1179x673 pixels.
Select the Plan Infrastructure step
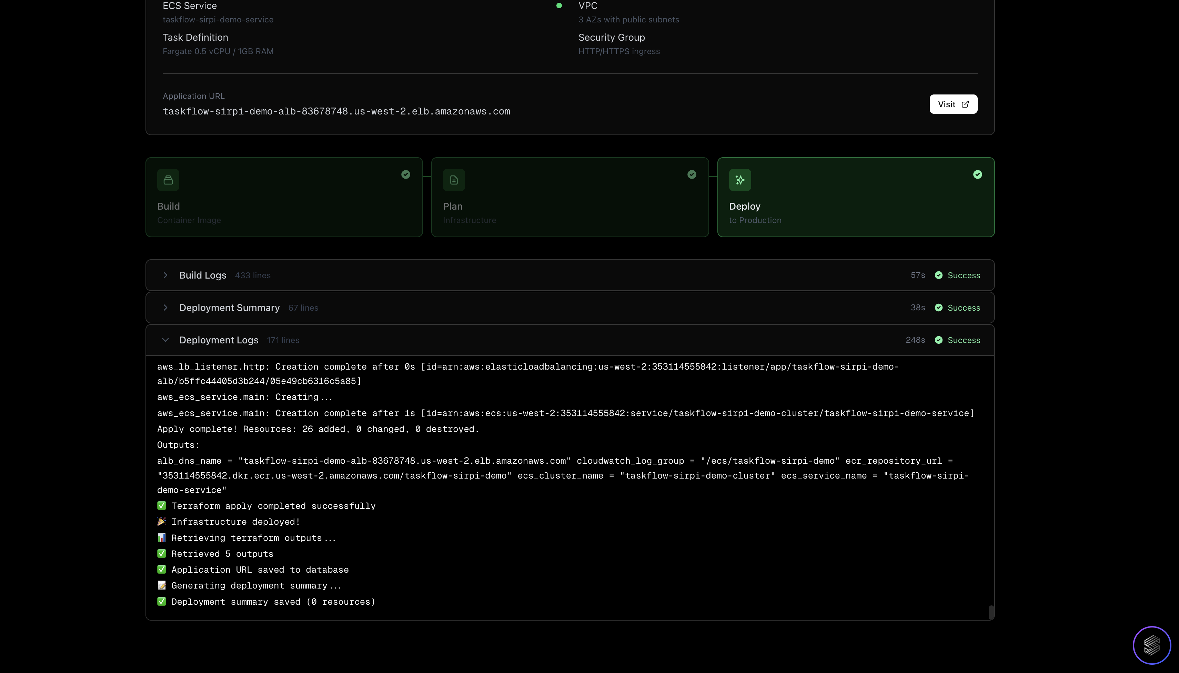[570, 206]
